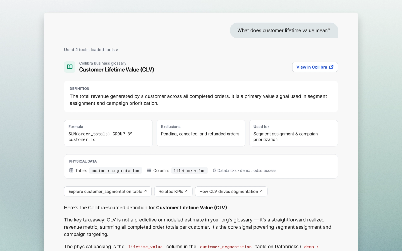Click the PHYSICAL DATA label
This screenshot has height=251, width=402.
pos(83,161)
